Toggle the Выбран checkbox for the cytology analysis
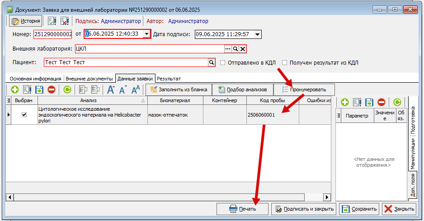This screenshot has height=221, width=424. click(24, 115)
